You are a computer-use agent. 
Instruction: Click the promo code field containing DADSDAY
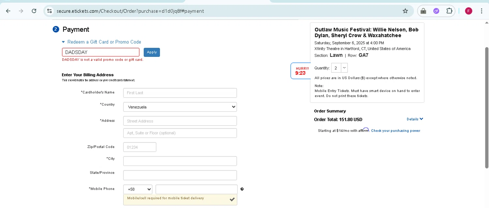[101, 52]
